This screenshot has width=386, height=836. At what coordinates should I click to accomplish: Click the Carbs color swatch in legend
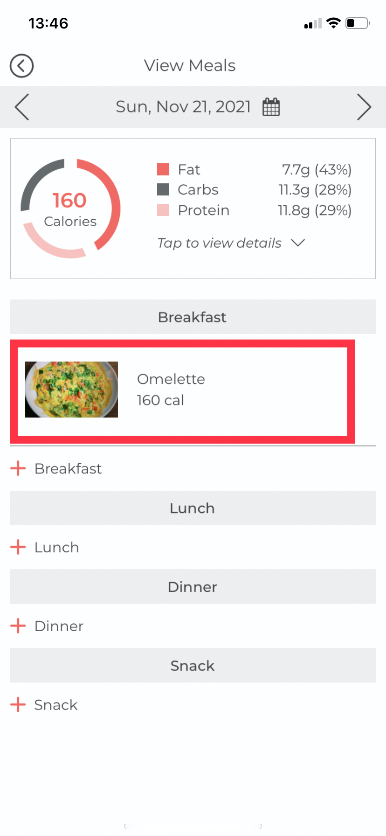click(x=163, y=189)
